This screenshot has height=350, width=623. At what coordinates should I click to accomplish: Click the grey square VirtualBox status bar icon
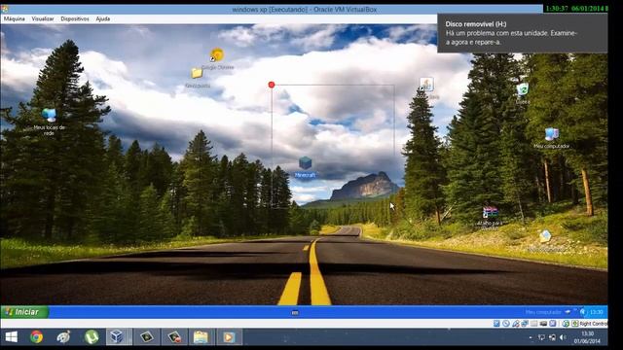[x=534, y=324]
